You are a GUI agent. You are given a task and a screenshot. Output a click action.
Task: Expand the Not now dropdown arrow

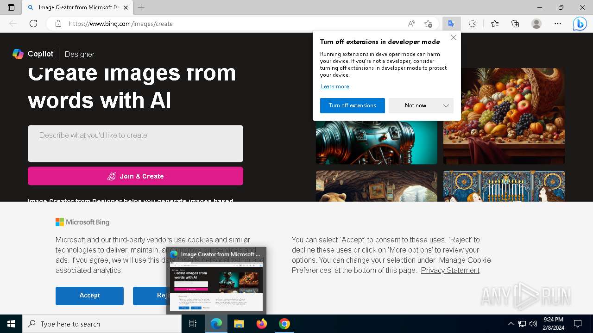click(446, 105)
